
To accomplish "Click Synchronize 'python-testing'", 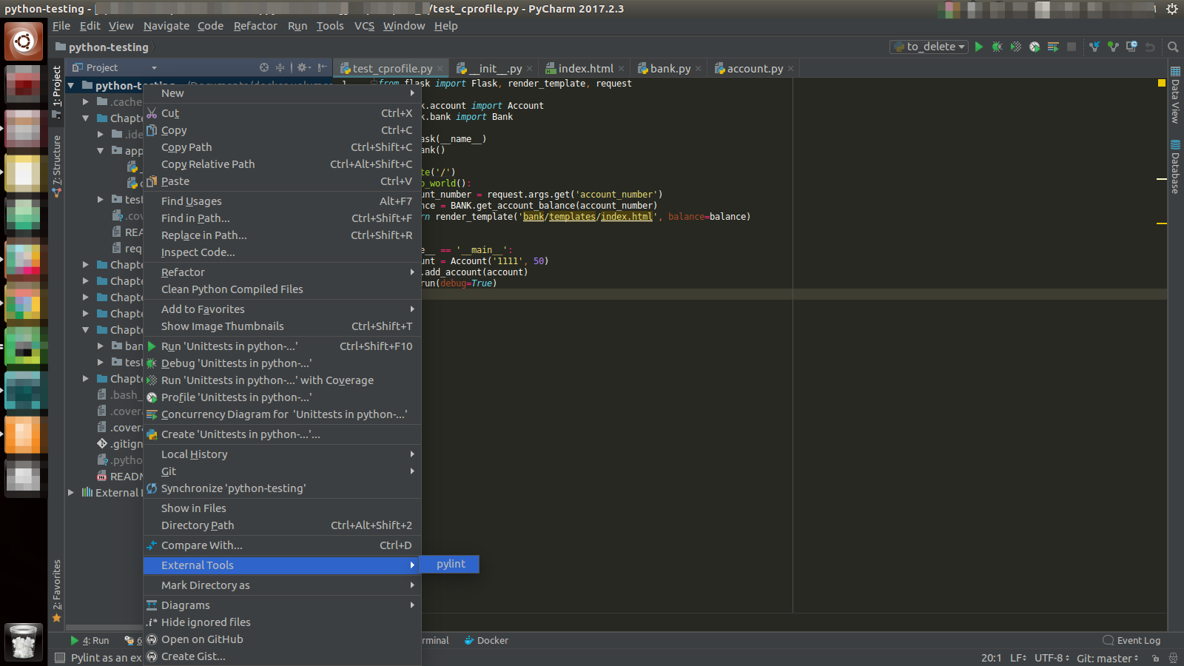I will point(282,488).
